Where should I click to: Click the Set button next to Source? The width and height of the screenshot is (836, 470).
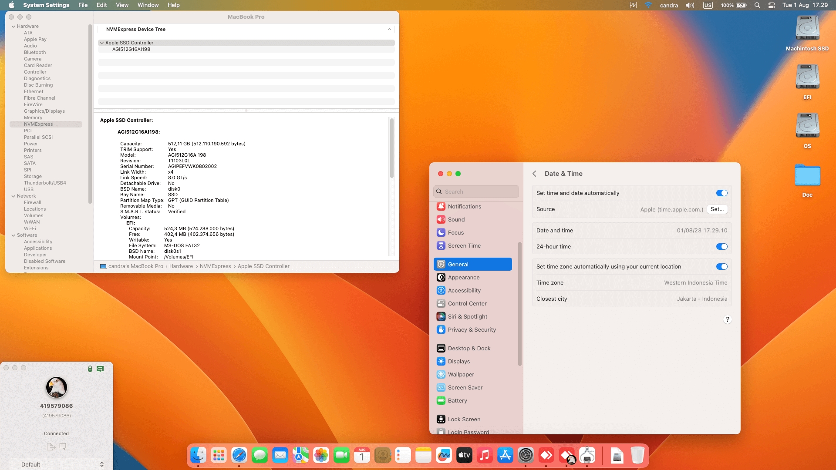[717, 209]
